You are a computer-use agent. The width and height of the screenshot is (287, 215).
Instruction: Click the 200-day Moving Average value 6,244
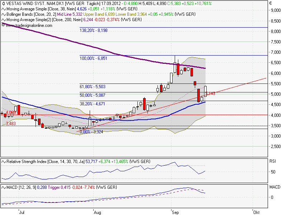pyautogui.click(x=88, y=20)
